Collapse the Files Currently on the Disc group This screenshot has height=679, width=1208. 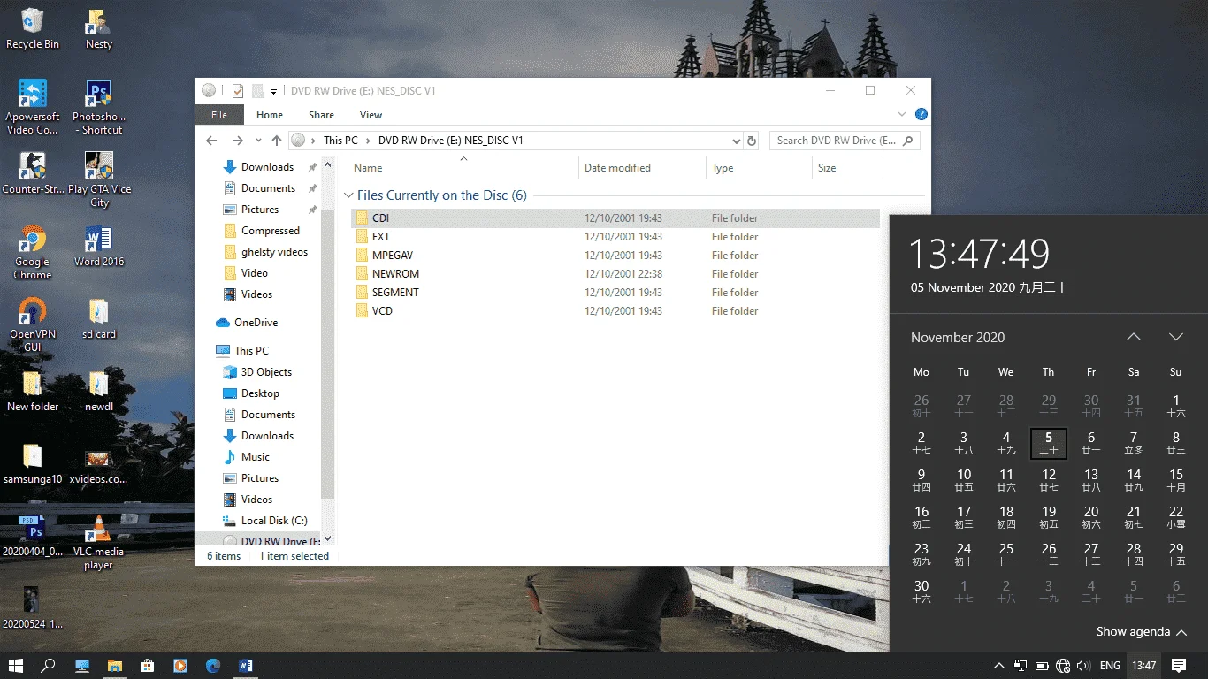click(348, 195)
